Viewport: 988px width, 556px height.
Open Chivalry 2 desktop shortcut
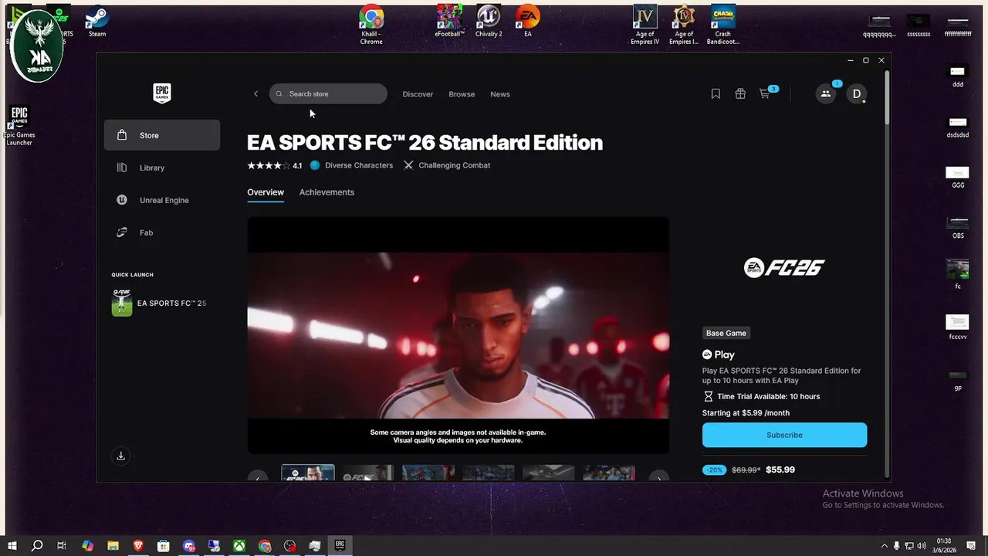[489, 22]
